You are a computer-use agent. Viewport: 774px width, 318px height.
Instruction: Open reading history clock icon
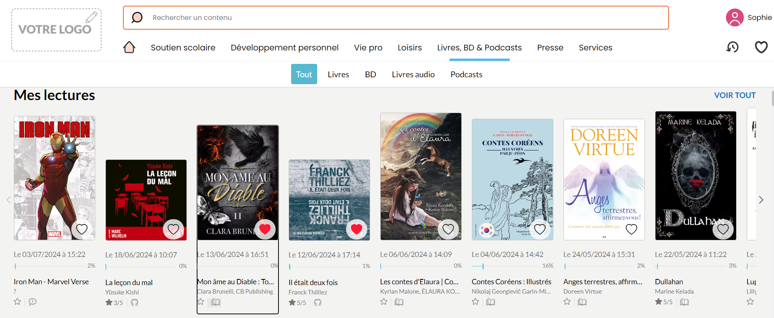pyautogui.click(x=732, y=48)
